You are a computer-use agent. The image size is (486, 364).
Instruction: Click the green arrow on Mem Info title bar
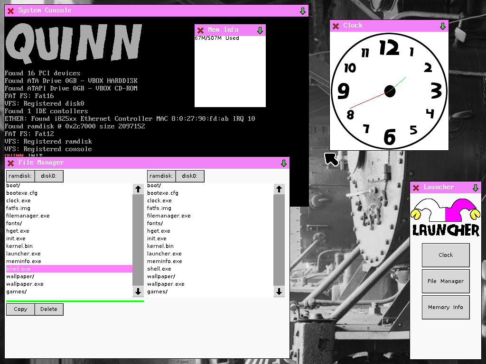pyautogui.click(x=260, y=30)
